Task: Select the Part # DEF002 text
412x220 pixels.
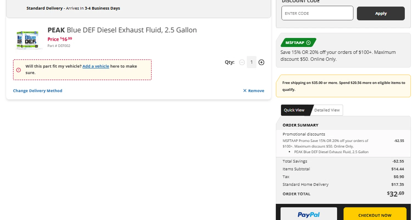Action: [59, 46]
